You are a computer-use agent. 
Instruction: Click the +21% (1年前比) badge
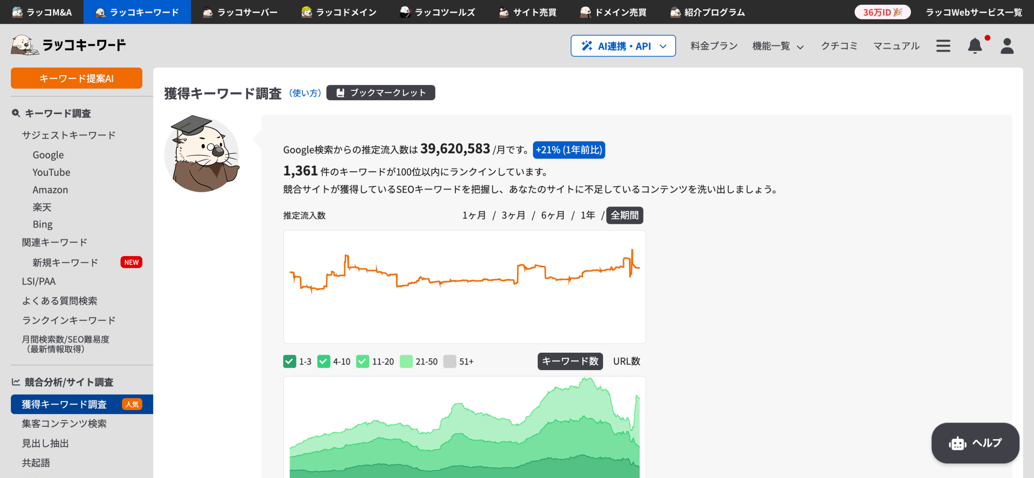coord(569,150)
